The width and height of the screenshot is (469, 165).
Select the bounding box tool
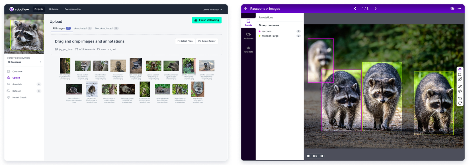[460, 75]
